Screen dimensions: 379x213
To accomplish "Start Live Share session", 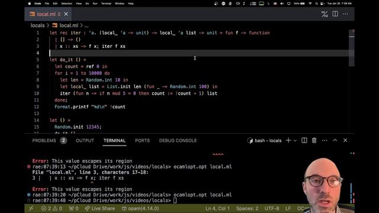I will click(100, 208).
